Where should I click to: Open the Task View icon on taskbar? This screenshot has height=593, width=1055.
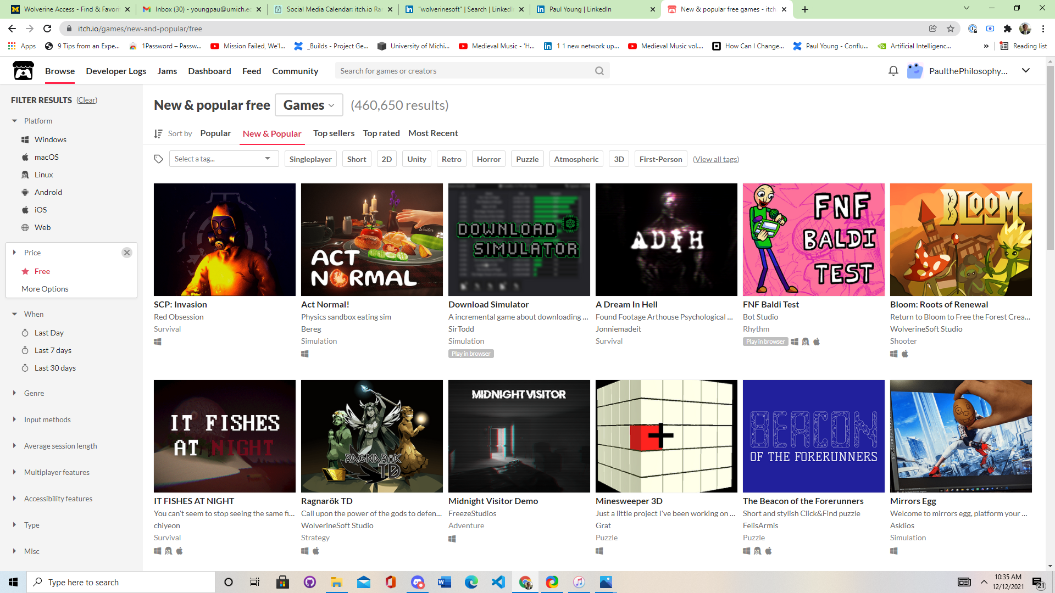[254, 582]
